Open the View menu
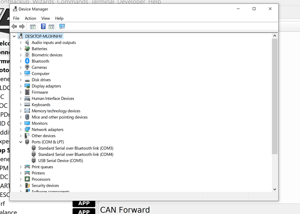This screenshot has height=214, width=300. (45, 18)
